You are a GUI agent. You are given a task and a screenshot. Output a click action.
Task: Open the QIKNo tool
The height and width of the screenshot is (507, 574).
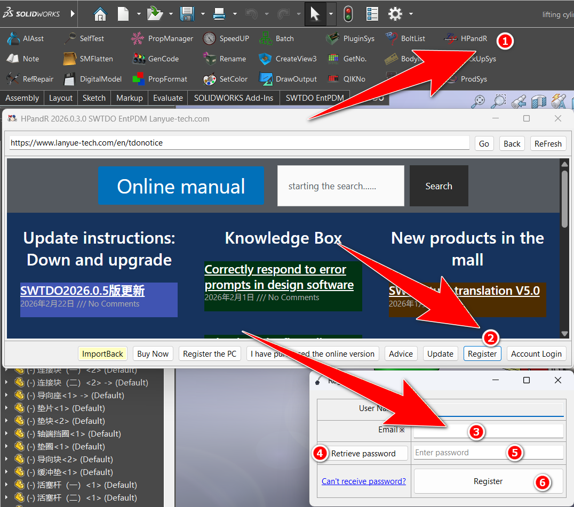[346, 79]
